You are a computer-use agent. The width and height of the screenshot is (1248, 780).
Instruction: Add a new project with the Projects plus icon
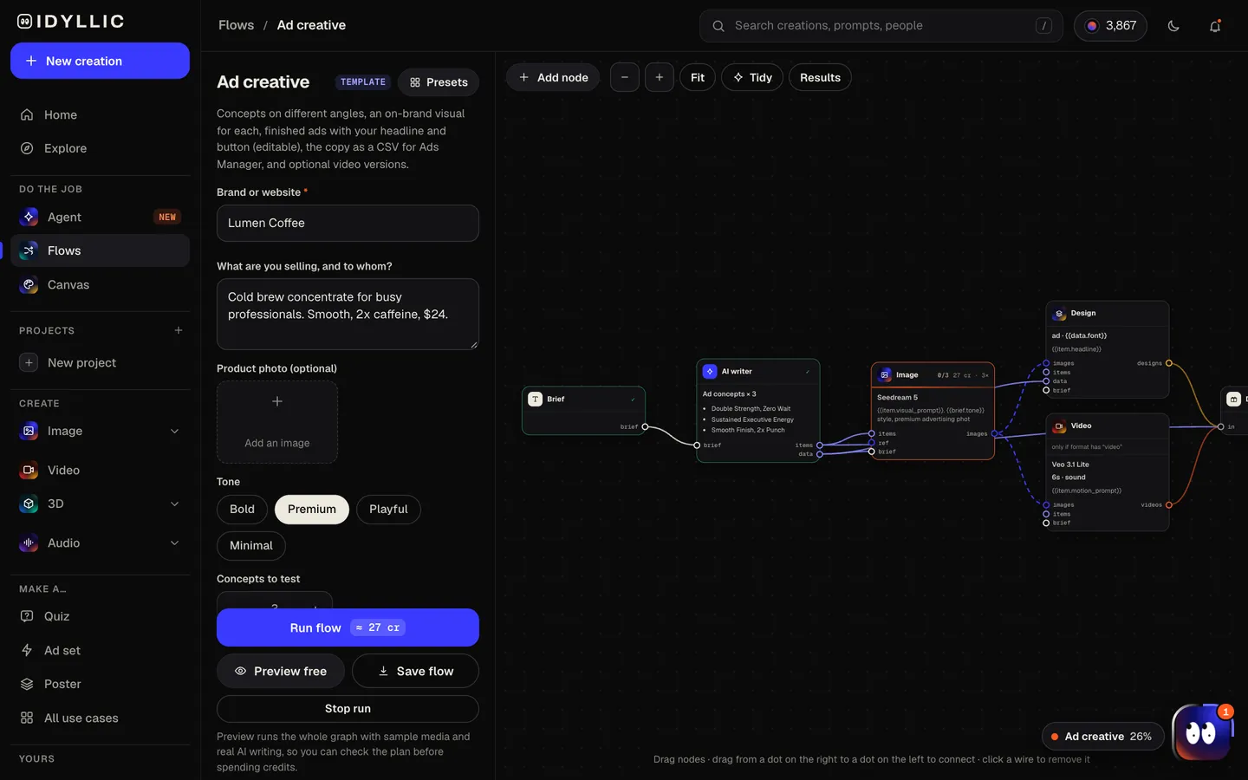179,330
